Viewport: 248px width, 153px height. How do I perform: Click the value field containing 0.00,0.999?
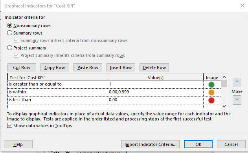coord(156,92)
